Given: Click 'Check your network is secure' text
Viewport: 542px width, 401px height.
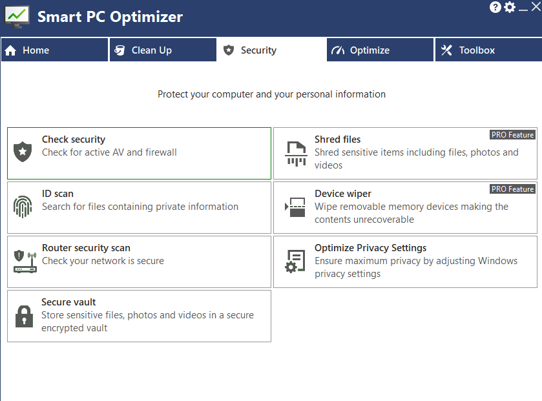Looking at the screenshot, I should point(103,261).
